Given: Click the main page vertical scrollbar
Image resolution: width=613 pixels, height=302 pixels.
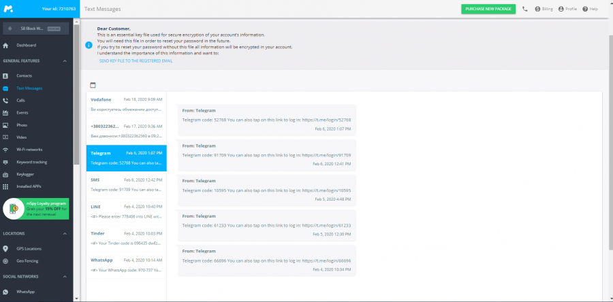Looking at the screenshot, I should pos(611,142).
